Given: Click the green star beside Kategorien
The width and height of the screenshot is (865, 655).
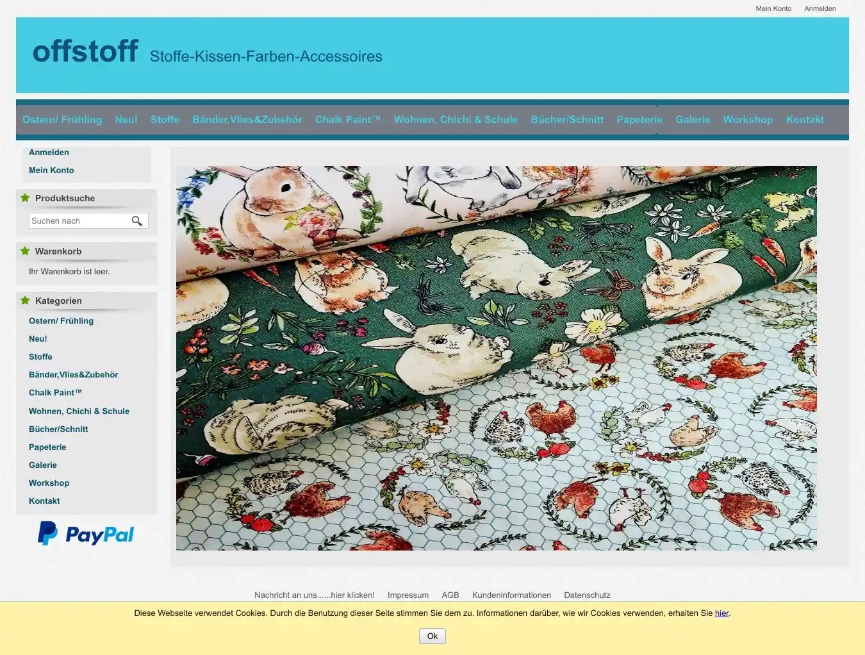Looking at the screenshot, I should 25,301.
